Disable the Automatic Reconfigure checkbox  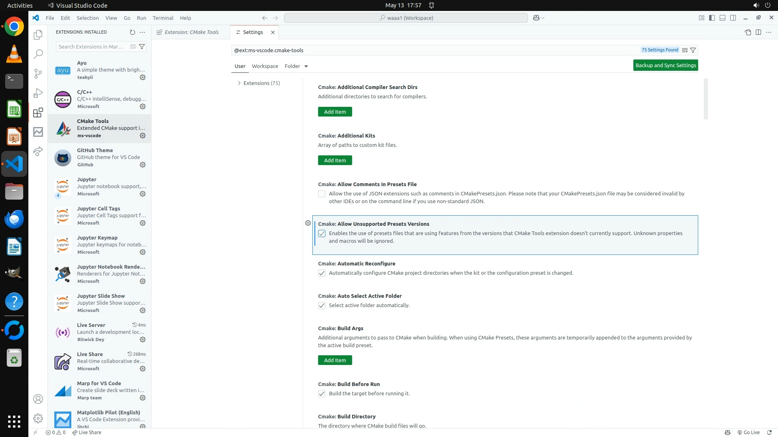[x=322, y=273]
